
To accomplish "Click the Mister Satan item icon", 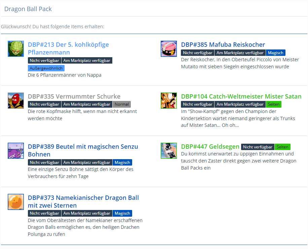I will coord(169,101).
